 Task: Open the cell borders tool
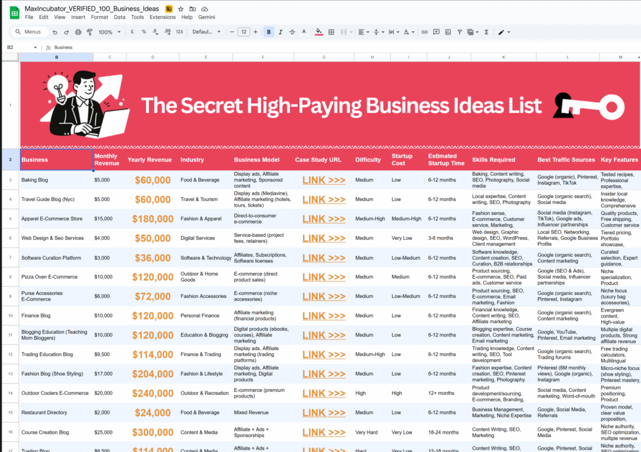coord(331,32)
